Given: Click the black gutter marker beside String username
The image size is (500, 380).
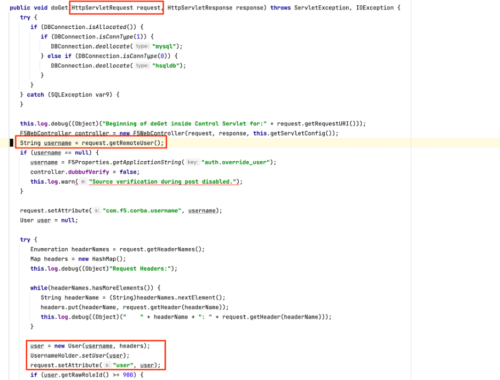Looking at the screenshot, I should [x=11, y=142].
